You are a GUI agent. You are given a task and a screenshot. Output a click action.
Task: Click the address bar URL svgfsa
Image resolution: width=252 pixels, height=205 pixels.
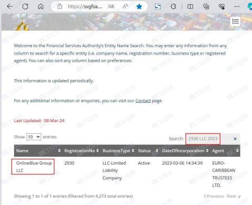point(85,7)
